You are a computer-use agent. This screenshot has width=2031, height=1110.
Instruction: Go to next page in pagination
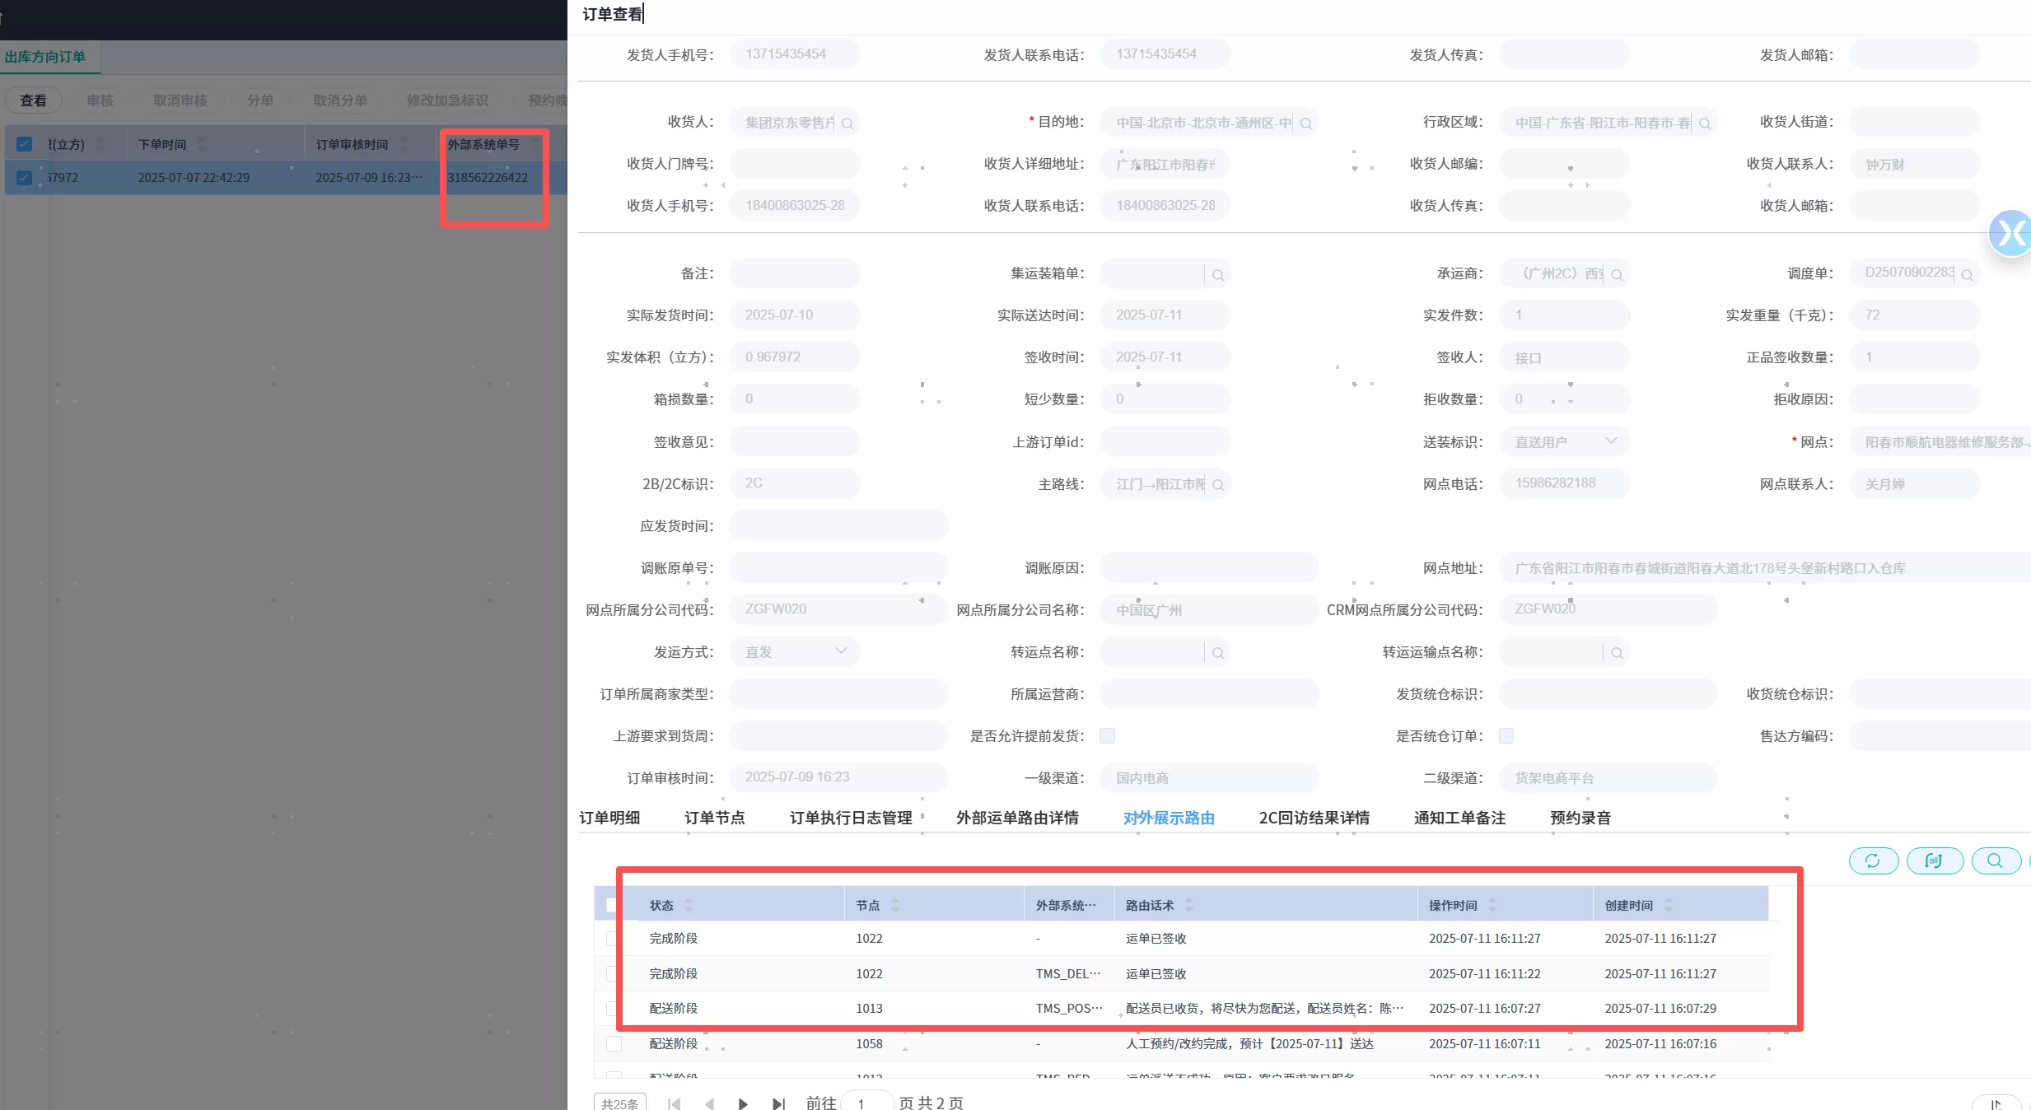[x=743, y=1103]
